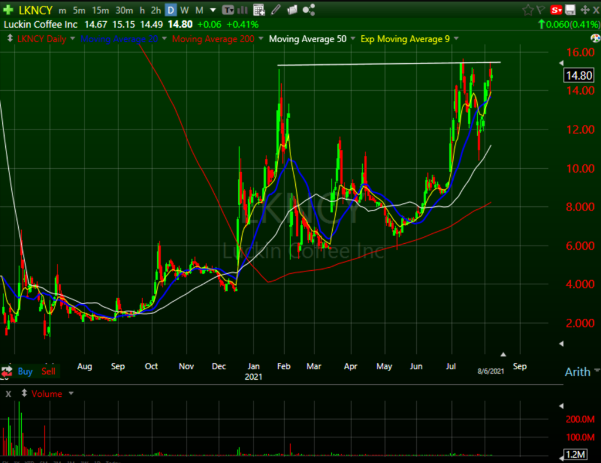
Task: Expand the Exp Moving Average 9 dropdown arrow
Action: [x=456, y=39]
